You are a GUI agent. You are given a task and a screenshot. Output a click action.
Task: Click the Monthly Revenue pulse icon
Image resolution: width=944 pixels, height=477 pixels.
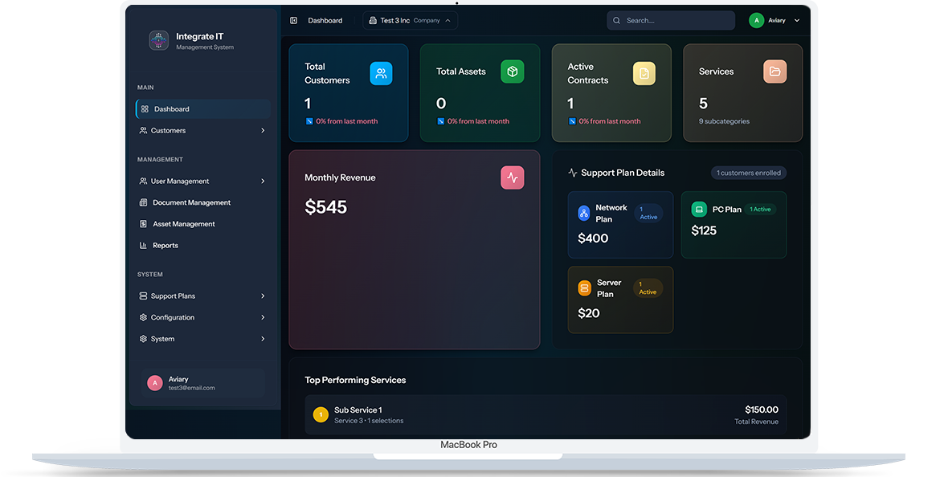[512, 177]
